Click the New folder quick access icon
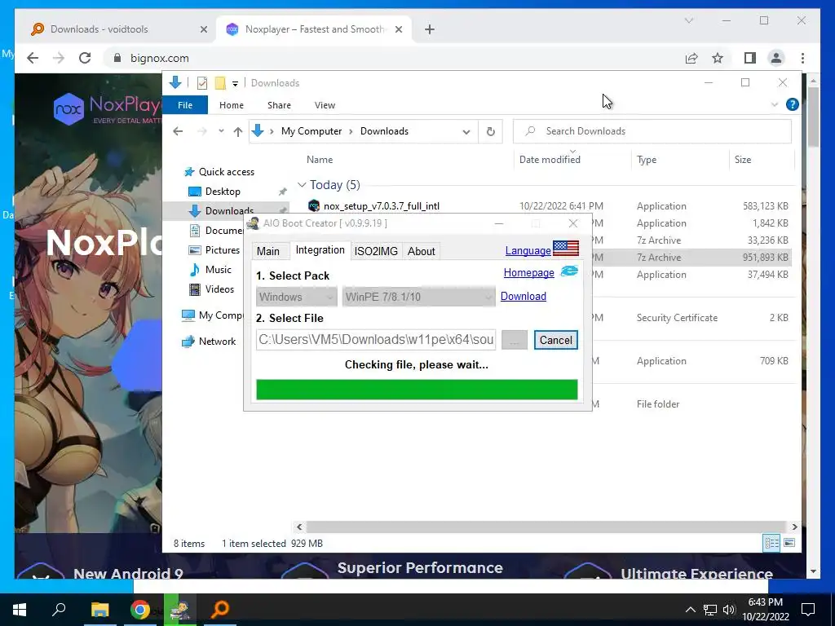835x626 pixels. [220, 83]
